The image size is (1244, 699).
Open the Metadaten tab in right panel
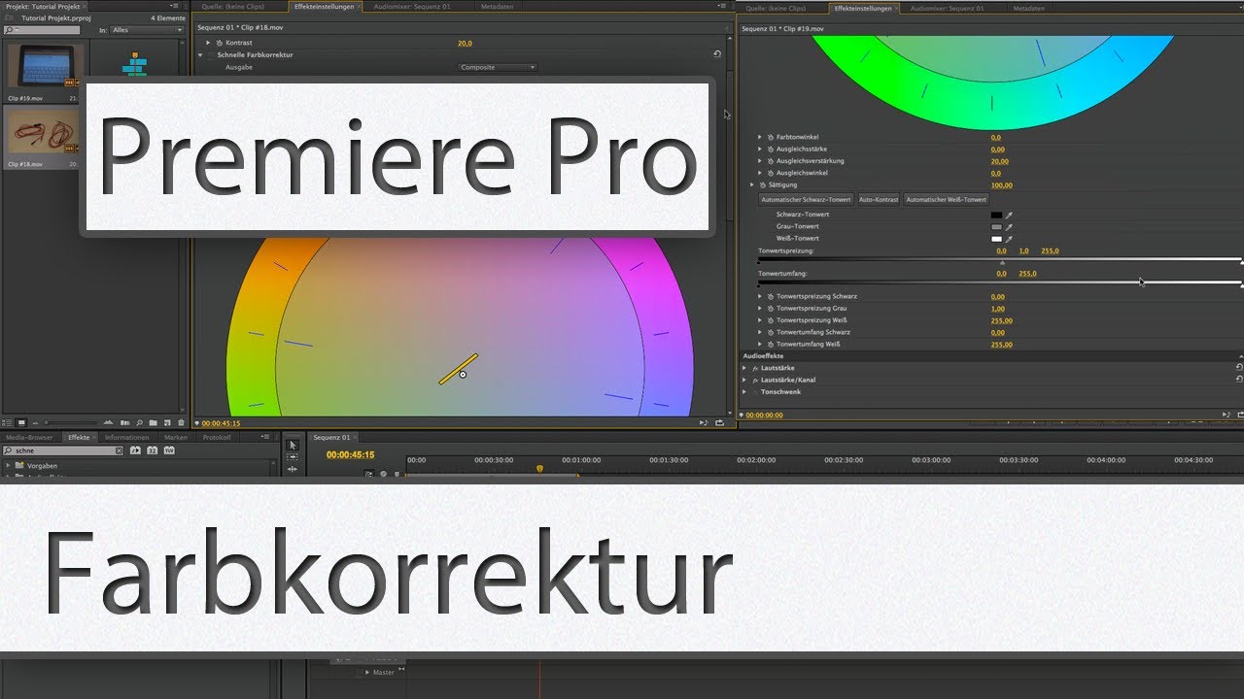click(x=1028, y=7)
